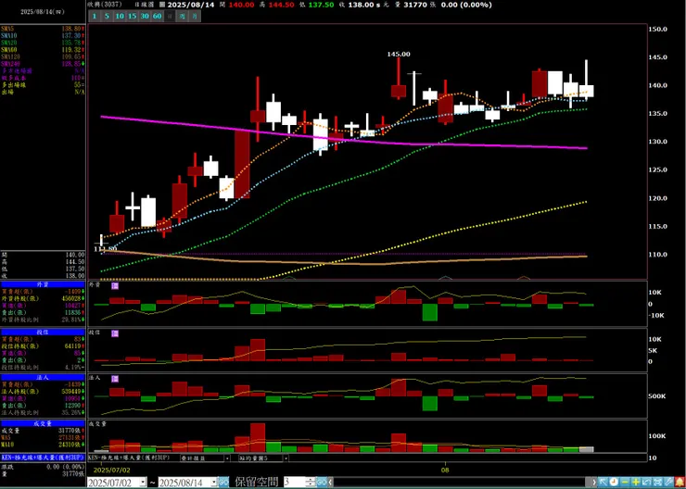Switch to the 10-minute chart tab
The height and width of the screenshot is (489, 686).
(120, 17)
